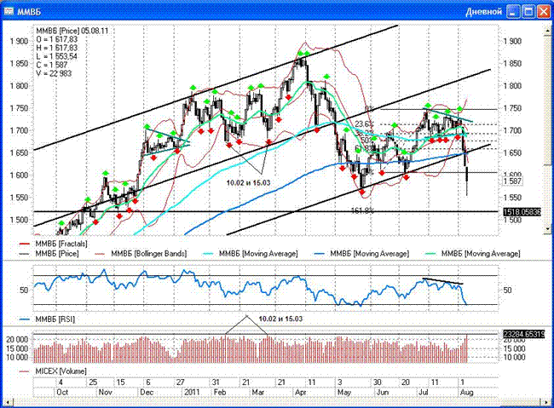Click the O = 1 617,83 open value

57,39
